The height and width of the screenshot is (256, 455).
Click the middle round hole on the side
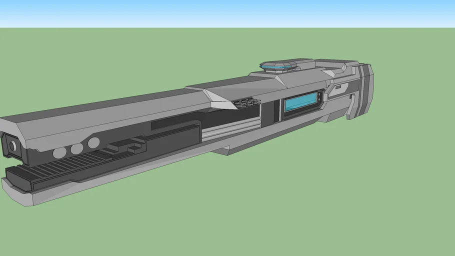pyautogui.click(x=76, y=148)
